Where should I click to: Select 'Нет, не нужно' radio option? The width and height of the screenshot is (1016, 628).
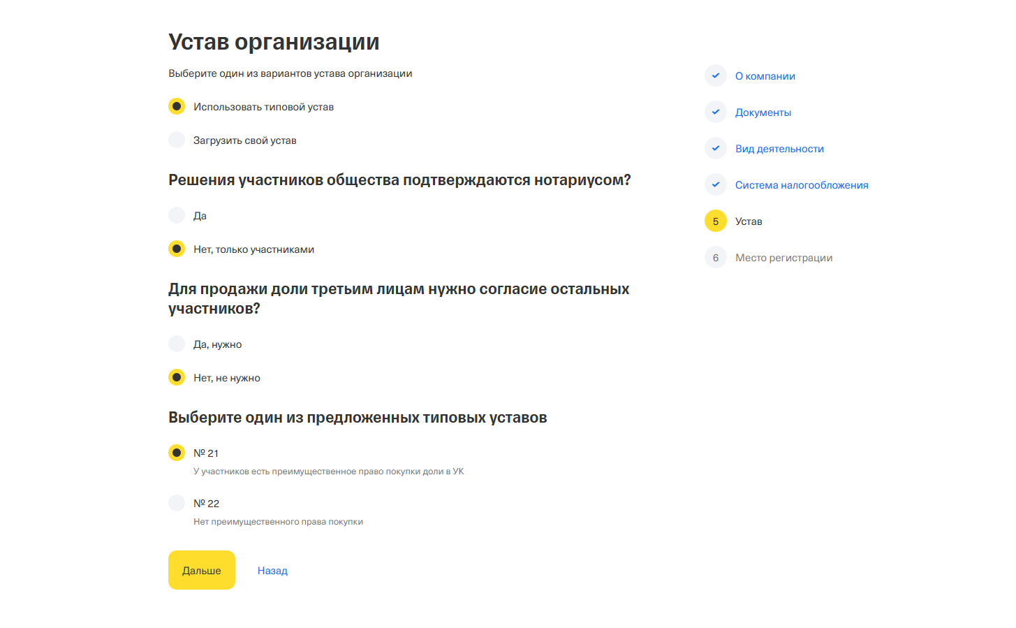pyautogui.click(x=177, y=377)
